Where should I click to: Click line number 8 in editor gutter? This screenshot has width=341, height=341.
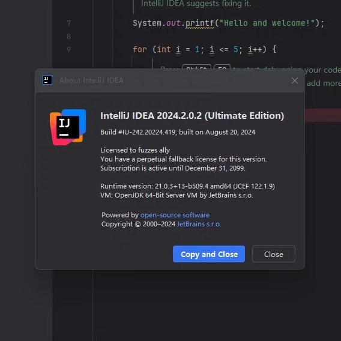point(68,36)
